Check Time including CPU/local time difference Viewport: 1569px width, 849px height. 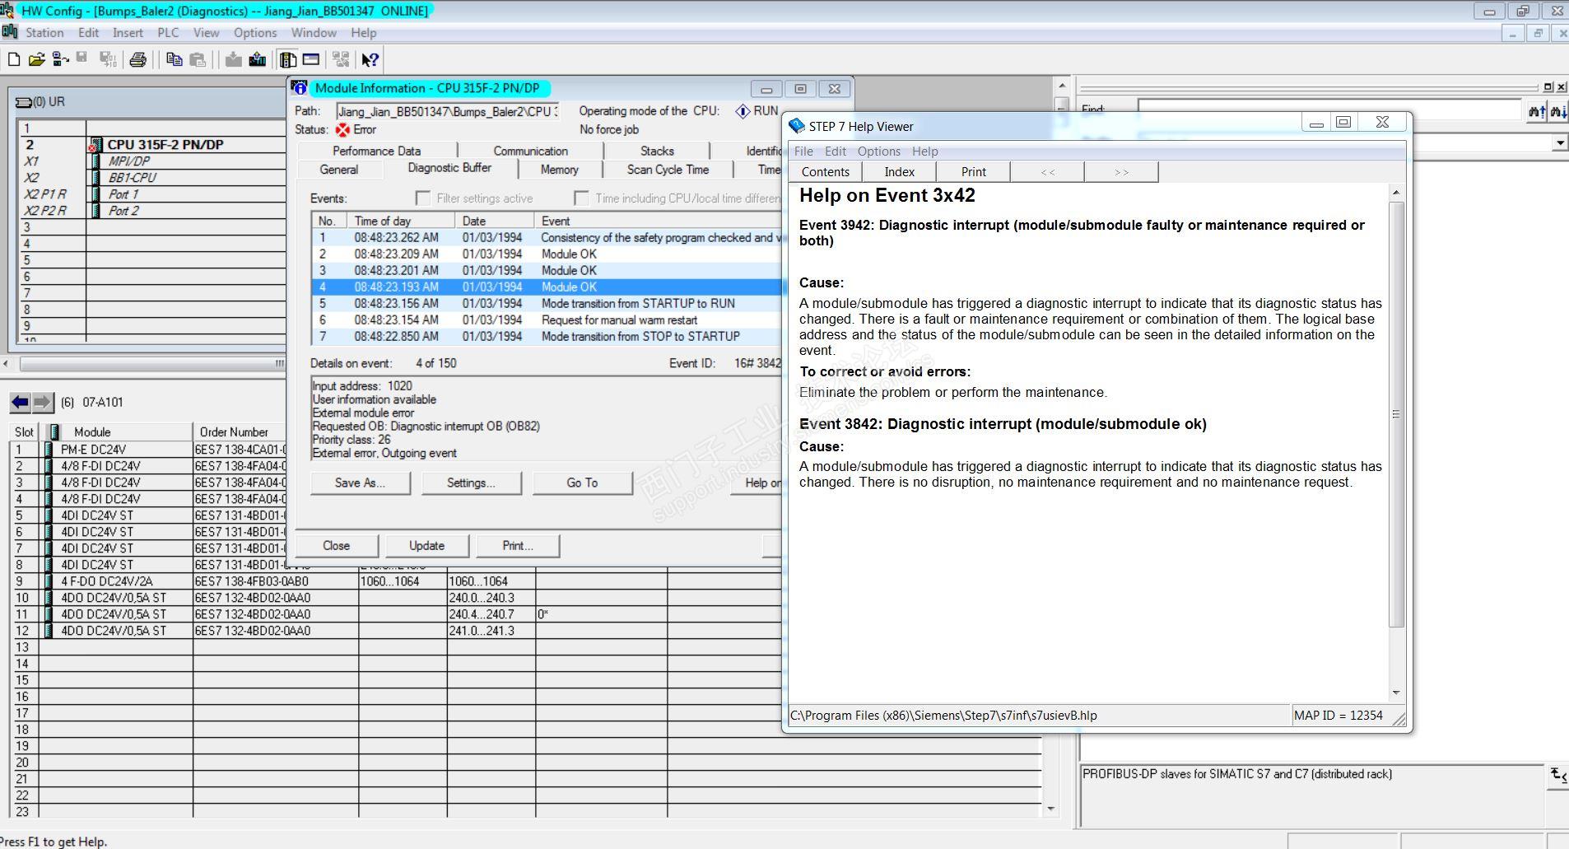click(581, 198)
